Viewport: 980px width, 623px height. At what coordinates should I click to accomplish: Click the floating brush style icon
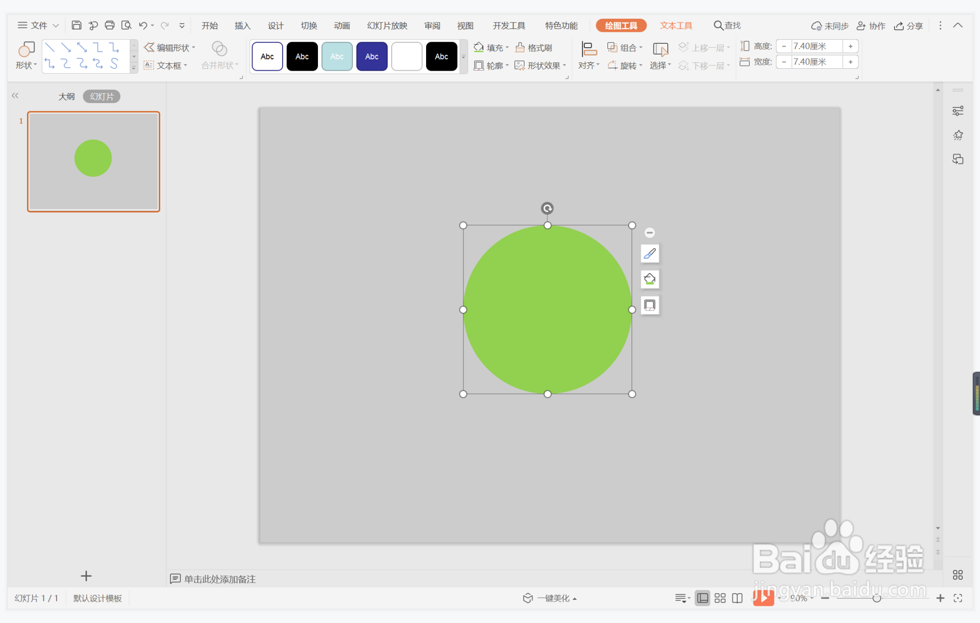650,254
